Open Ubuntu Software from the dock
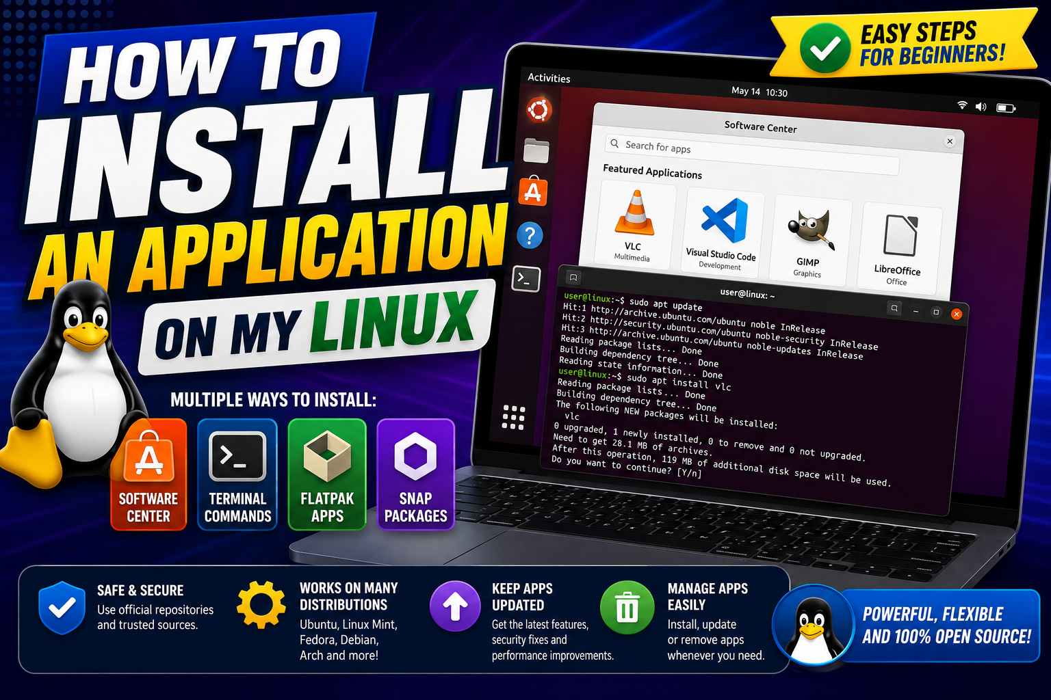The width and height of the screenshot is (1051, 700). point(533,191)
